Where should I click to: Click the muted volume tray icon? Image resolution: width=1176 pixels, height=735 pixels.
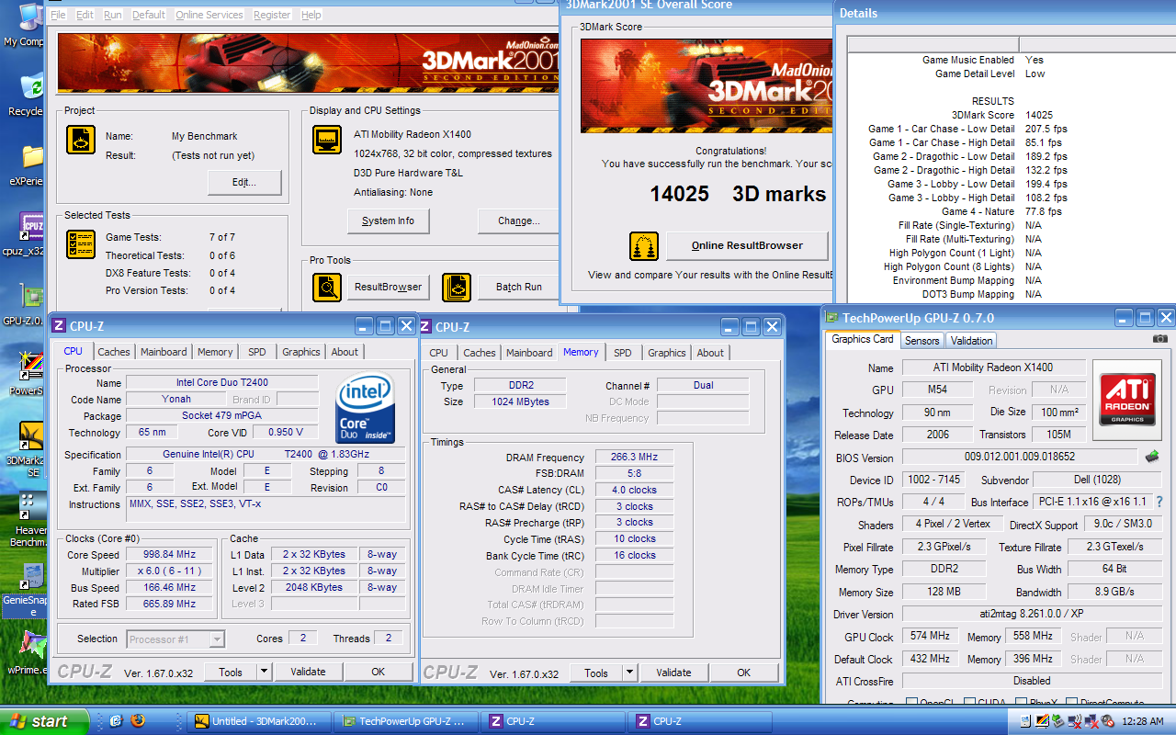point(1109,721)
